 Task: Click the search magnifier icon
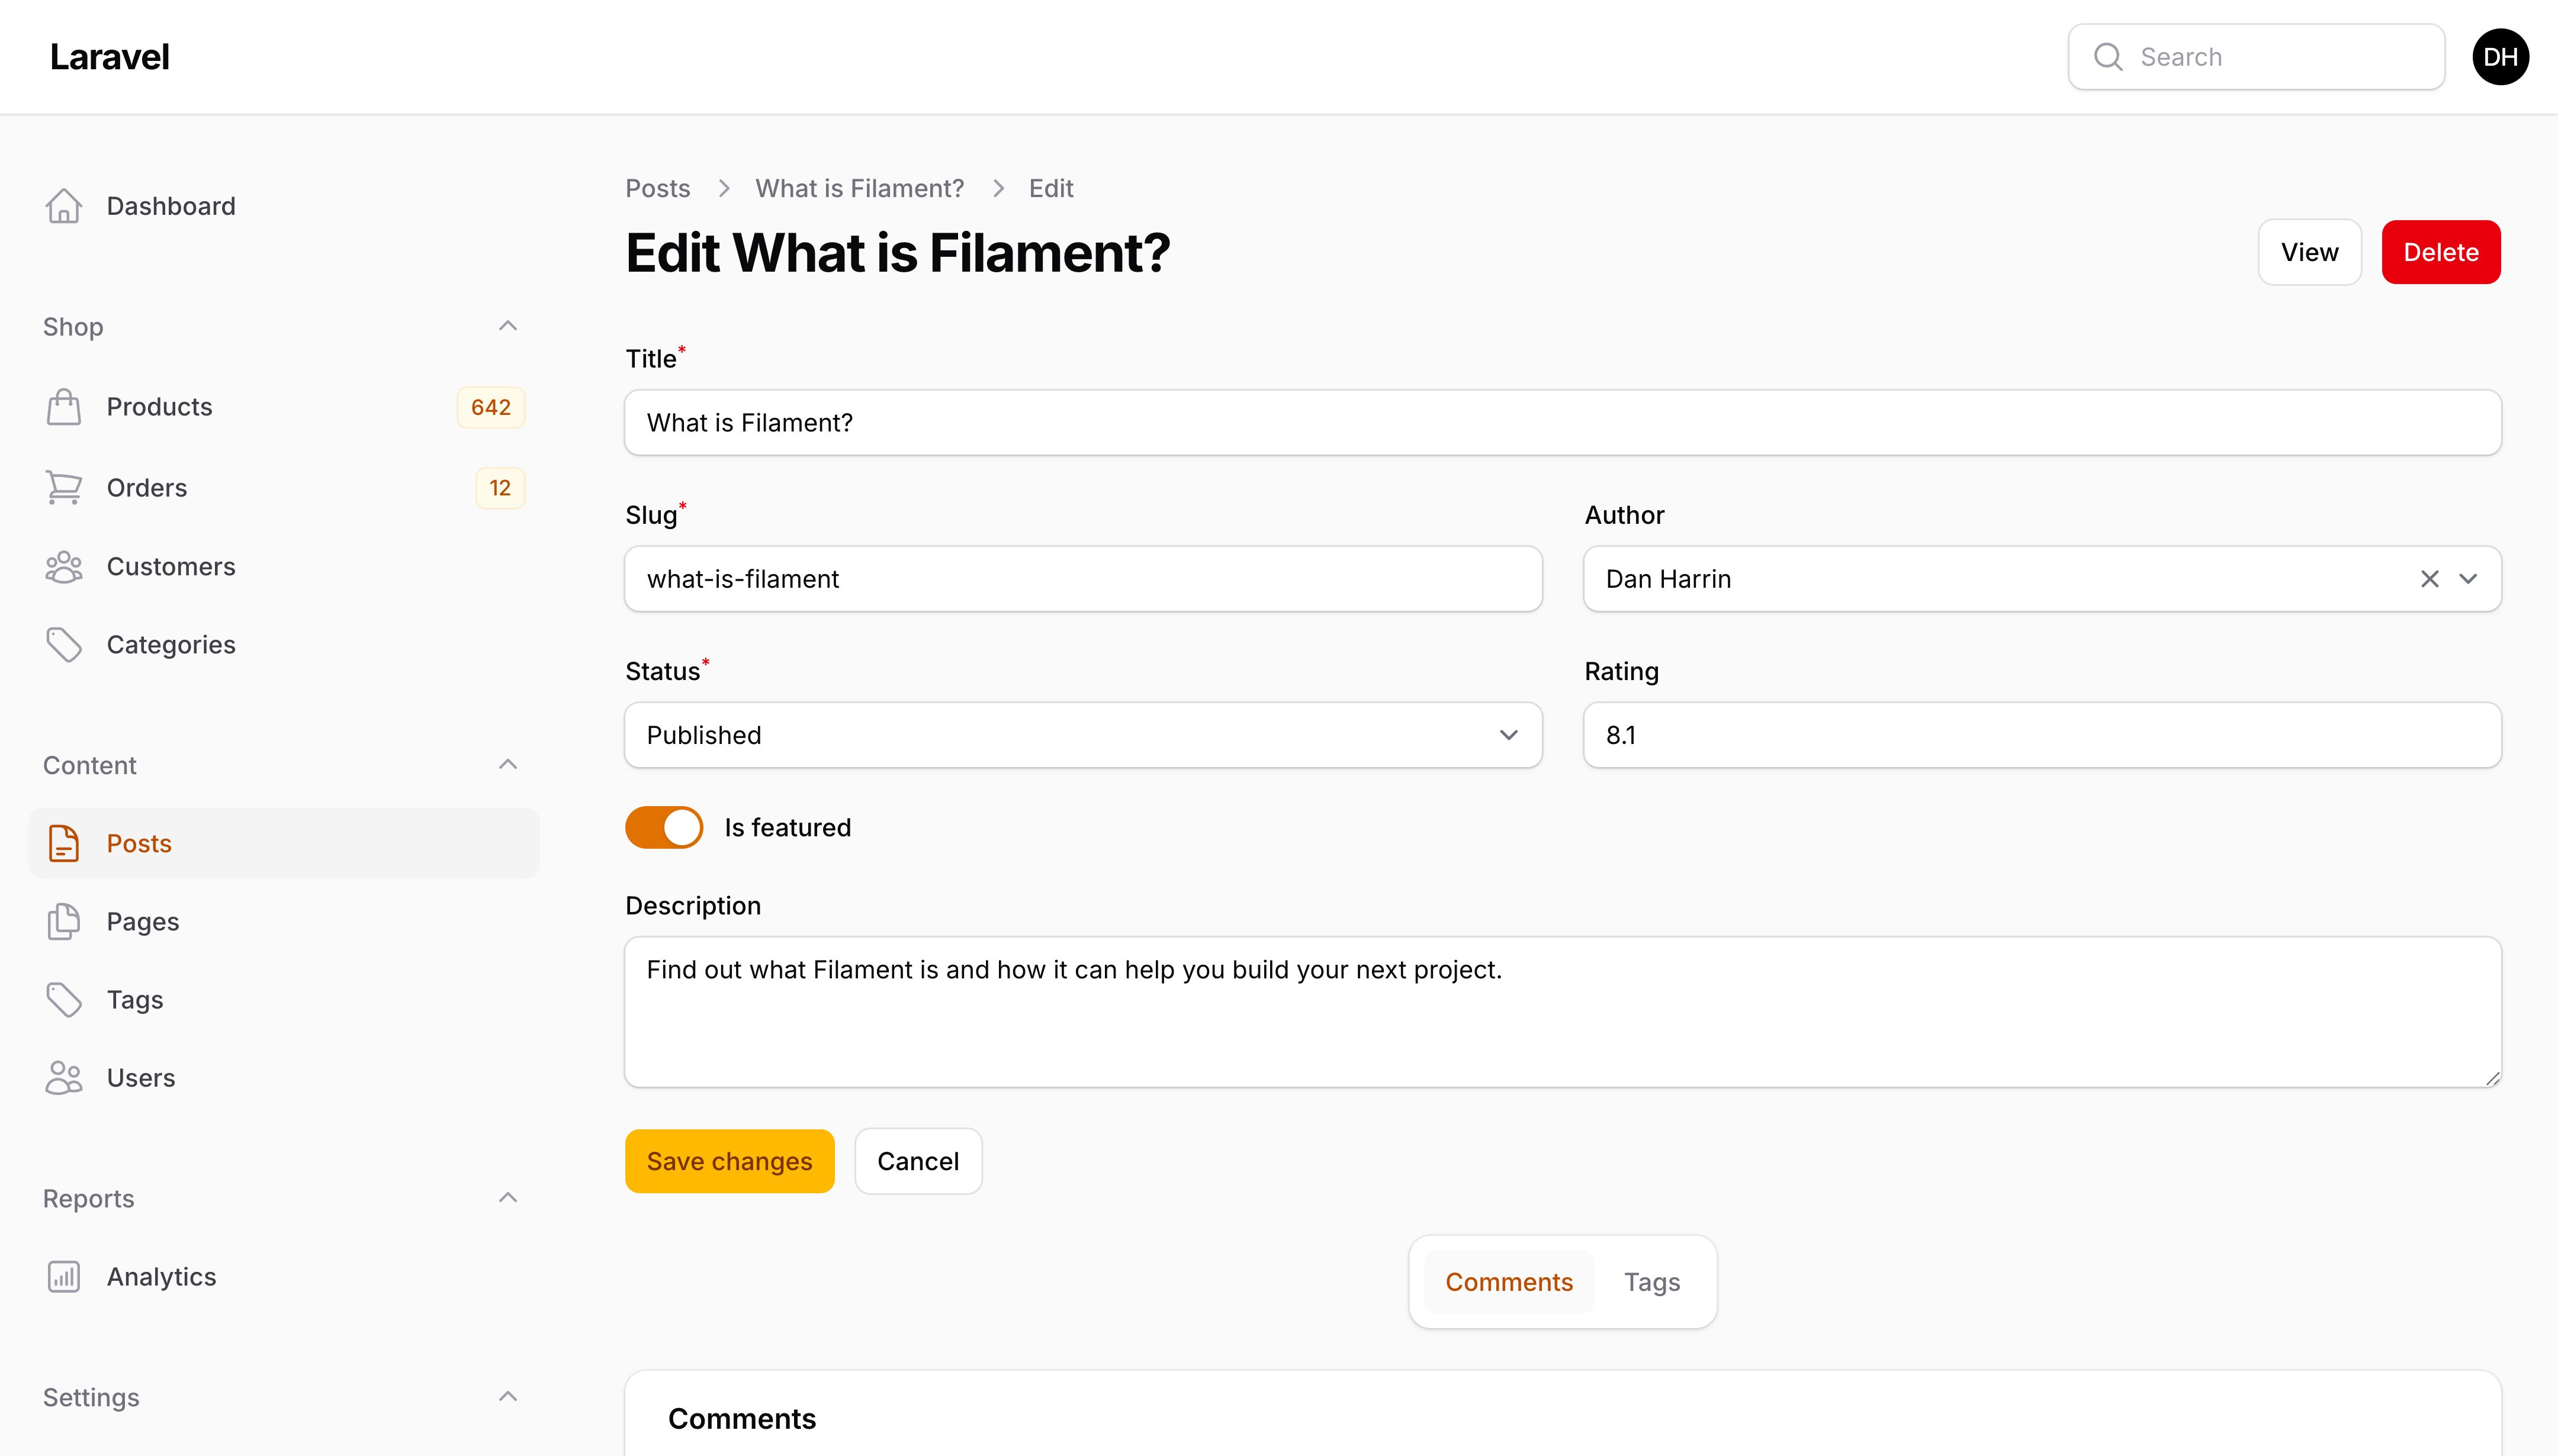tap(2108, 57)
